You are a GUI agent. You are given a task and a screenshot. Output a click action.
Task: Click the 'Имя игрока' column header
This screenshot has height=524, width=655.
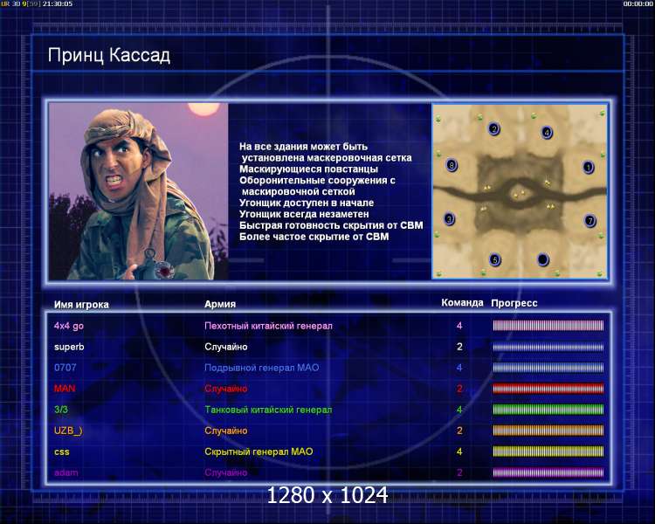click(81, 304)
